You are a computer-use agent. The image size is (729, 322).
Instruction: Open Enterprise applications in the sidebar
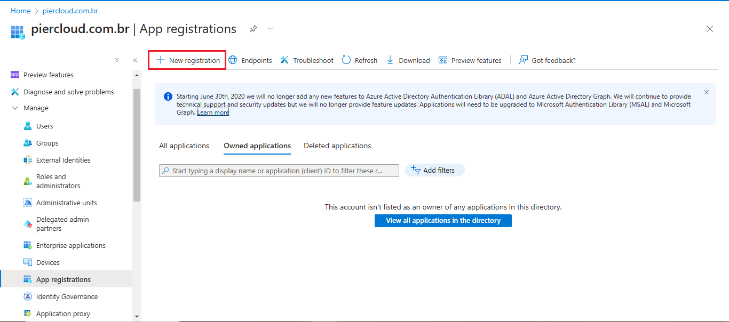[x=70, y=245]
